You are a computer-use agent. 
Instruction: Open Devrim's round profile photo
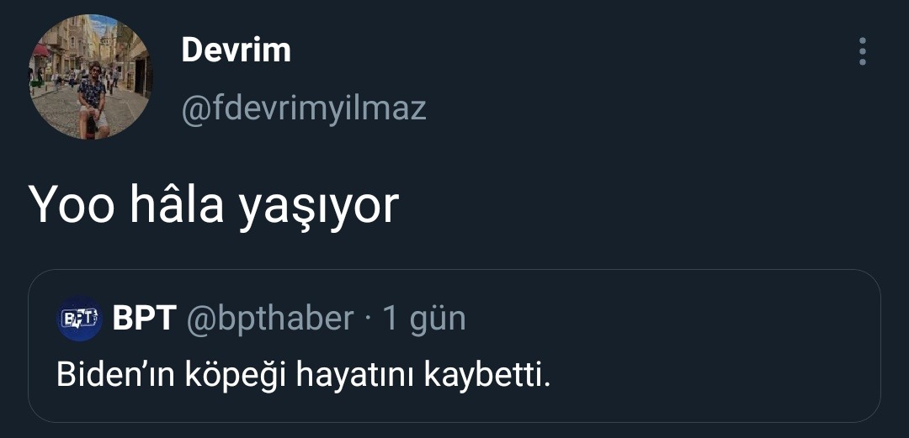pyautogui.click(x=90, y=77)
